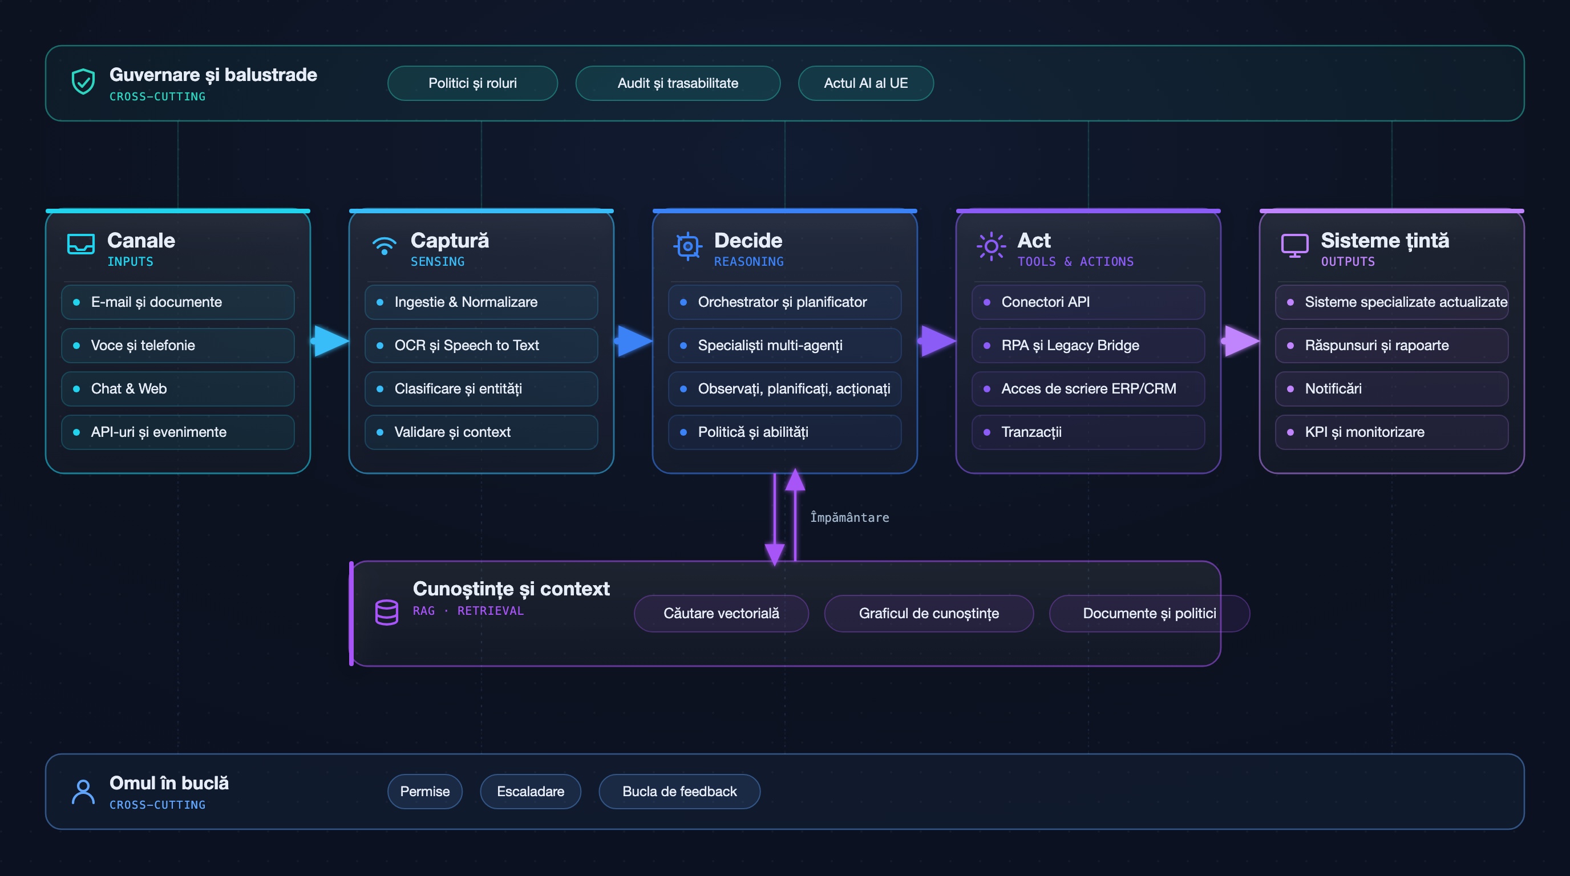Click the database icon in Cunoștințe și context
1570x876 pixels.
point(386,612)
